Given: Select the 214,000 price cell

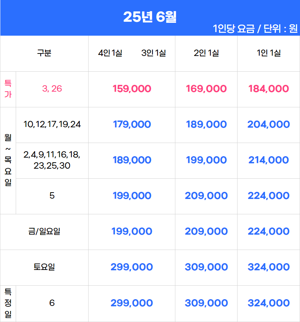Looking at the screenshot, I should pos(269,160).
